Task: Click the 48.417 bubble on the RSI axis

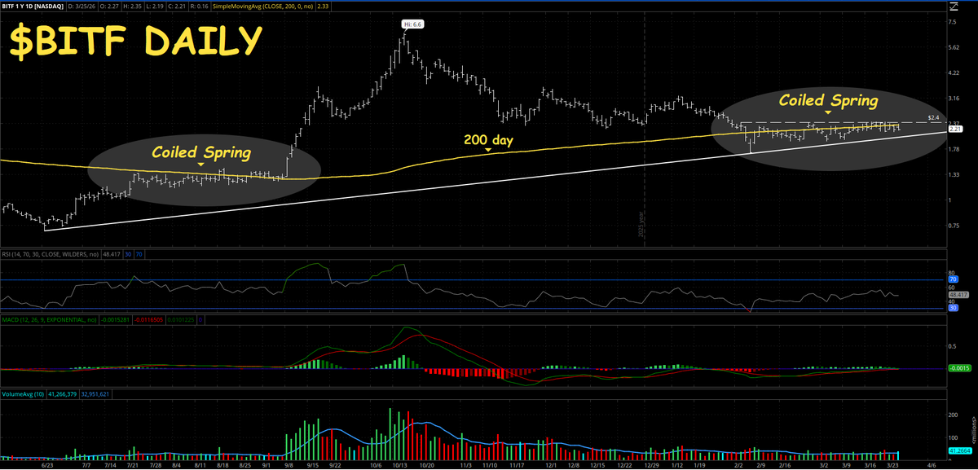Action: 958,294
